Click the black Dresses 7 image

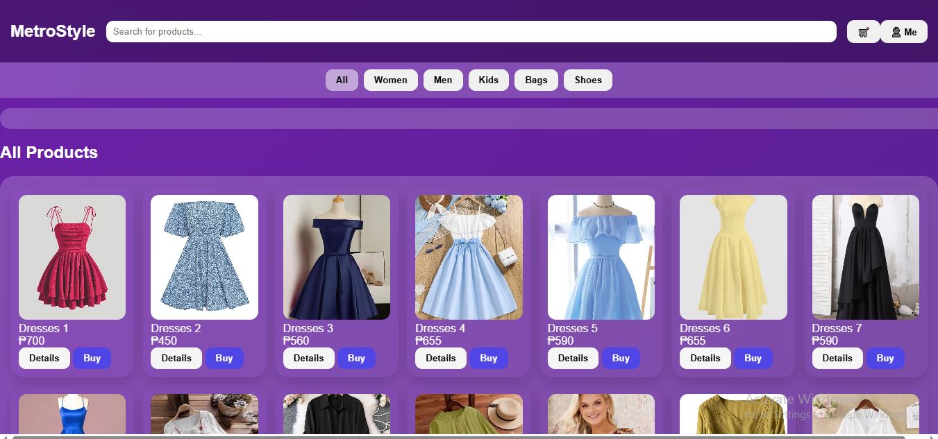pyautogui.click(x=865, y=257)
